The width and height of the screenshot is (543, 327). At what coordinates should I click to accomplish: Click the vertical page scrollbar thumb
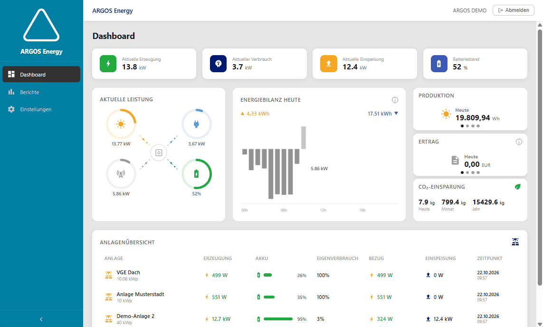pyautogui.click(x=540, y=158)
